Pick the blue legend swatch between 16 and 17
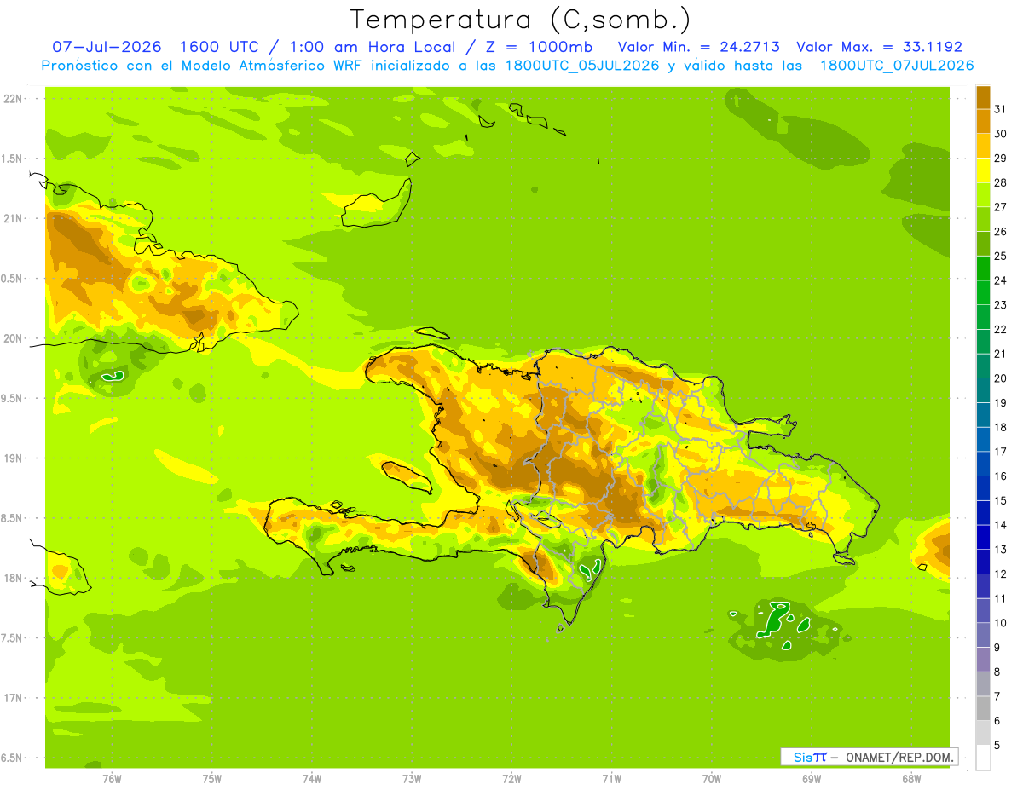1023x790 pixels. pos(984,464)
